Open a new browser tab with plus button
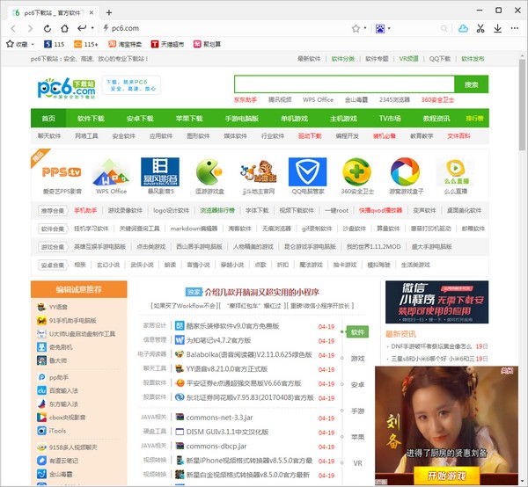Image resolution: width=528 pixels, height=487 pixels. click(108, 12)
